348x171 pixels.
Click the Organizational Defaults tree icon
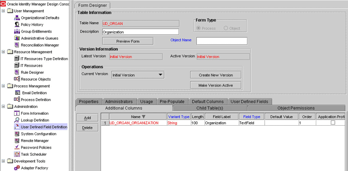[x=17, y=18]
